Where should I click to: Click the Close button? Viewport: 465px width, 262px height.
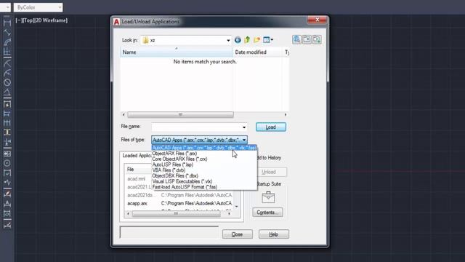pos(238,234)
